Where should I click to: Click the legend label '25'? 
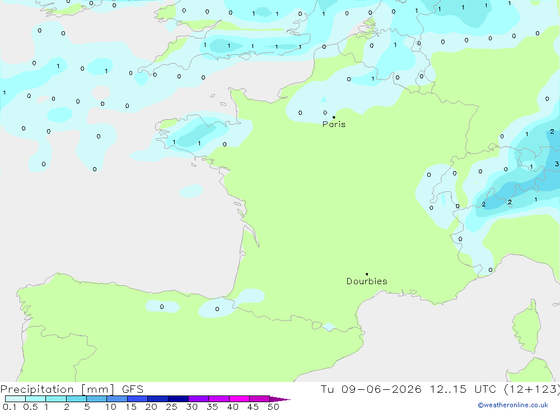pos(171,407)
